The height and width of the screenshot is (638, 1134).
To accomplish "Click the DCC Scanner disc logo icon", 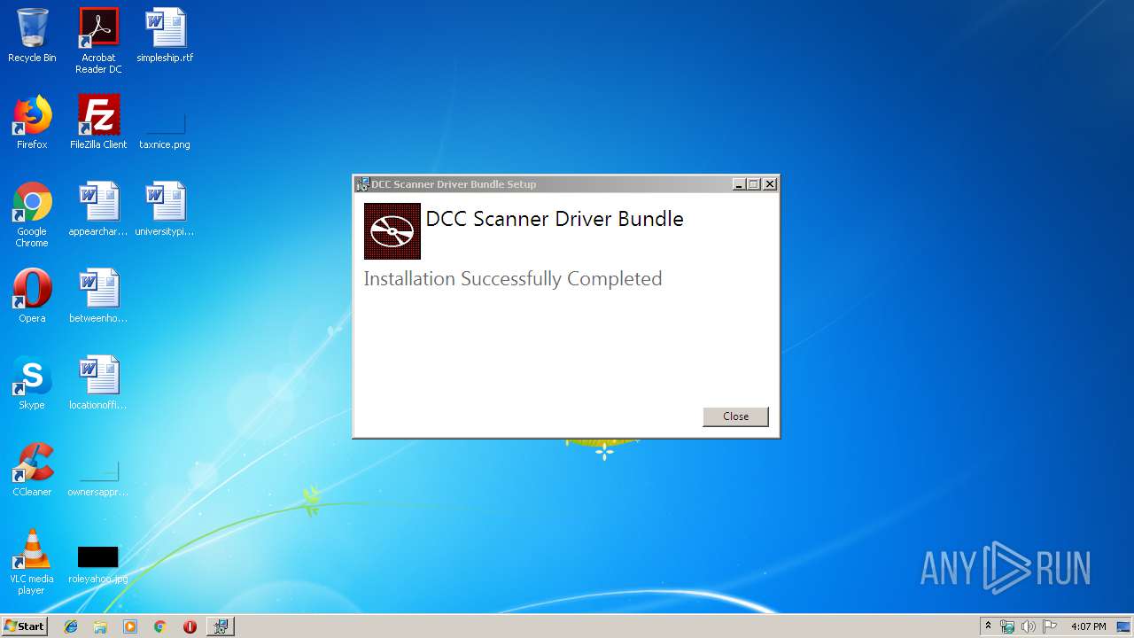I will [392, 231].
